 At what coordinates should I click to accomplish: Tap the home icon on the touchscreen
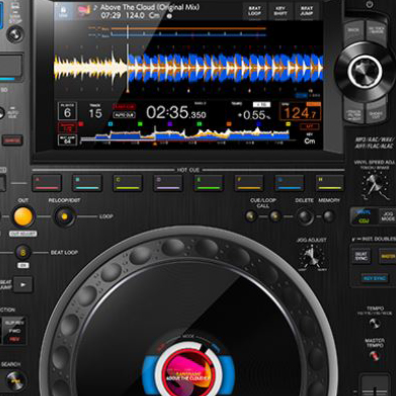[x=63, y=11]
